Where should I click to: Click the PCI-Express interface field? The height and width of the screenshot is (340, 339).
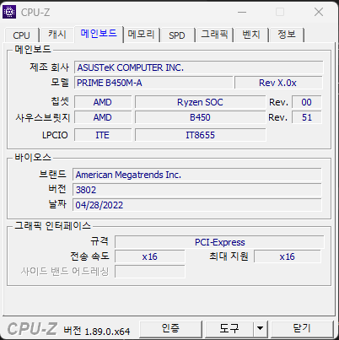click(219, 242)
